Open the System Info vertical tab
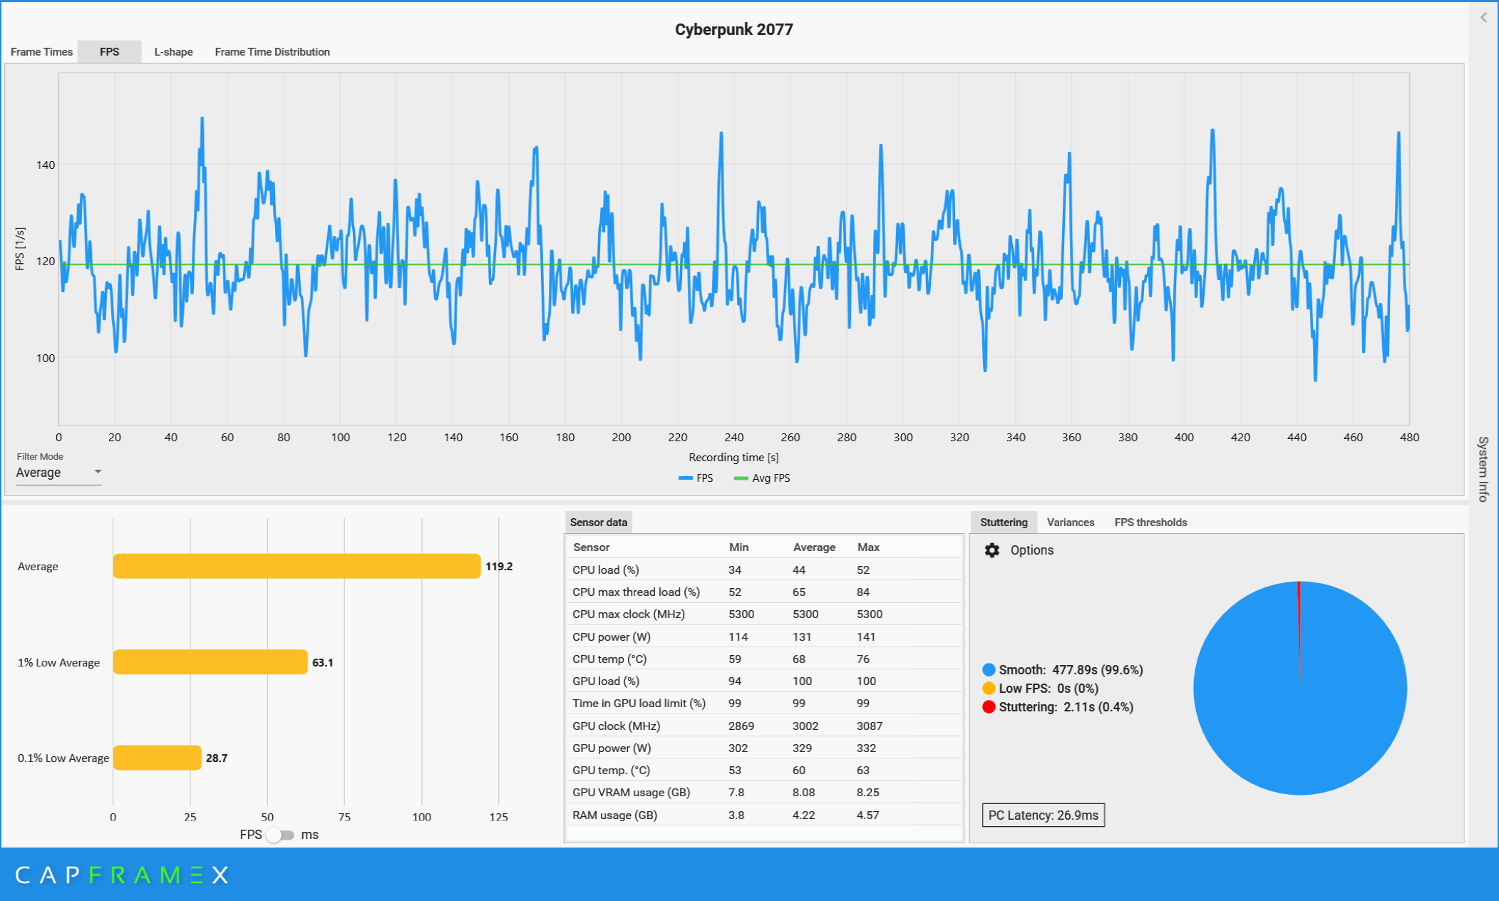This screenshot has width=1499, height=901. tap(1483, 468)
